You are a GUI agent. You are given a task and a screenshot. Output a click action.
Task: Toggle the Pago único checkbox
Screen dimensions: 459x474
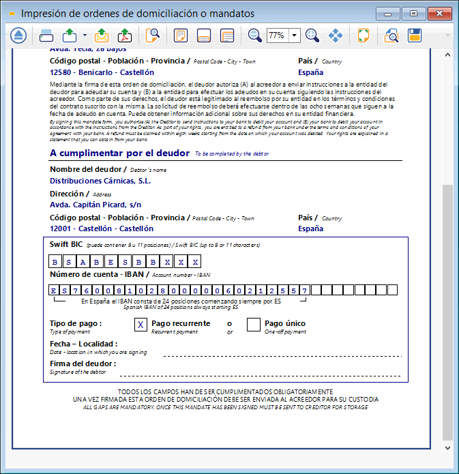[254, 325]
